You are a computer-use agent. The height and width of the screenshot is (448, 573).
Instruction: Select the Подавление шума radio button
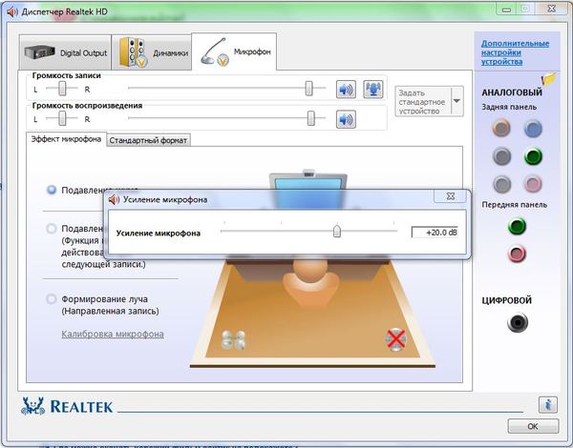click(52, 190)
